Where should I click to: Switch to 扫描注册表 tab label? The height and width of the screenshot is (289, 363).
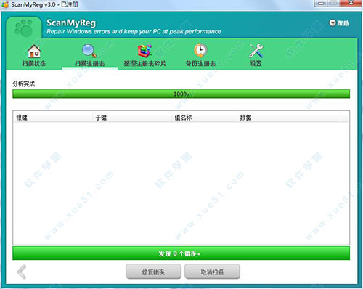[89, 64]
